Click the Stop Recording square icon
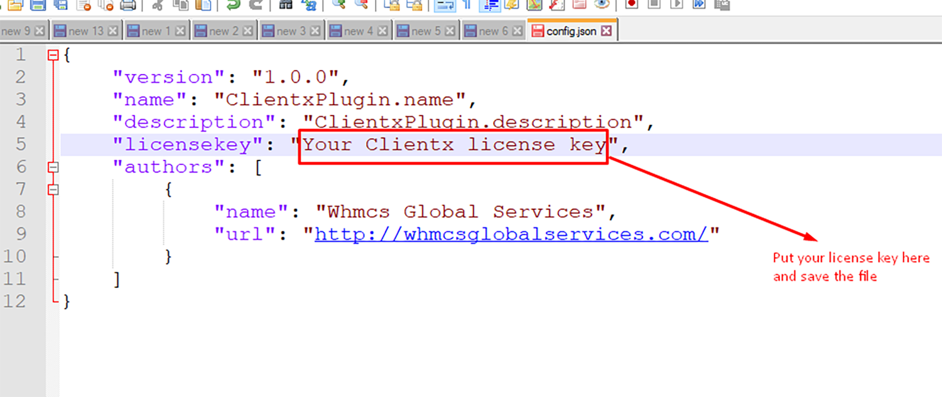Screen dimensions: 942x397 click(654, 5)
